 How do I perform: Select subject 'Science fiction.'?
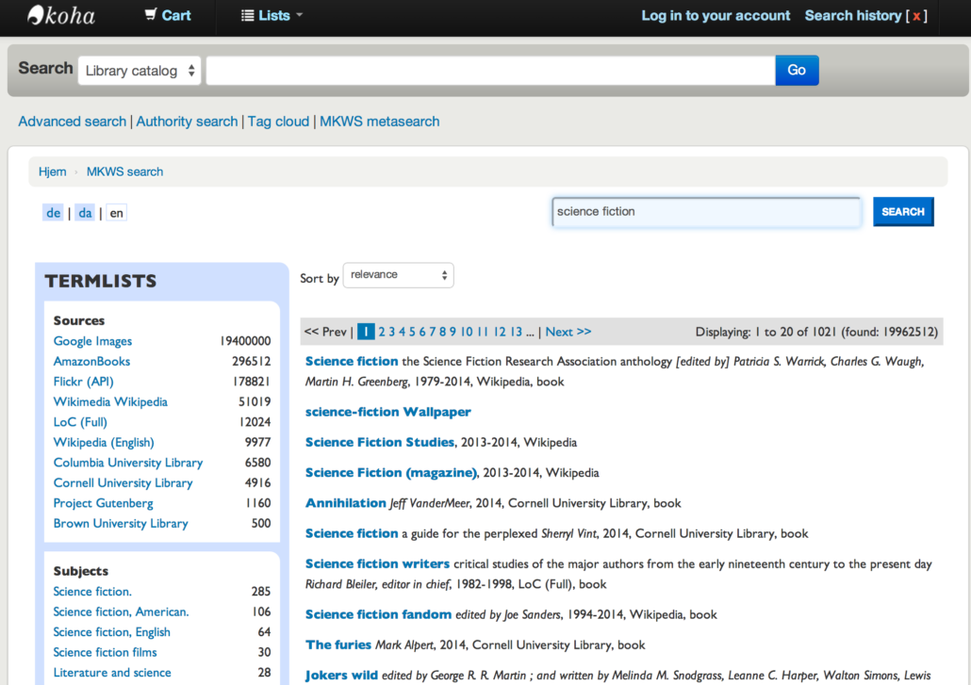tap(92, 592)
